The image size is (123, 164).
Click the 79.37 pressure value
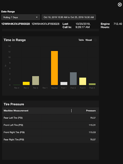(93, 118)
